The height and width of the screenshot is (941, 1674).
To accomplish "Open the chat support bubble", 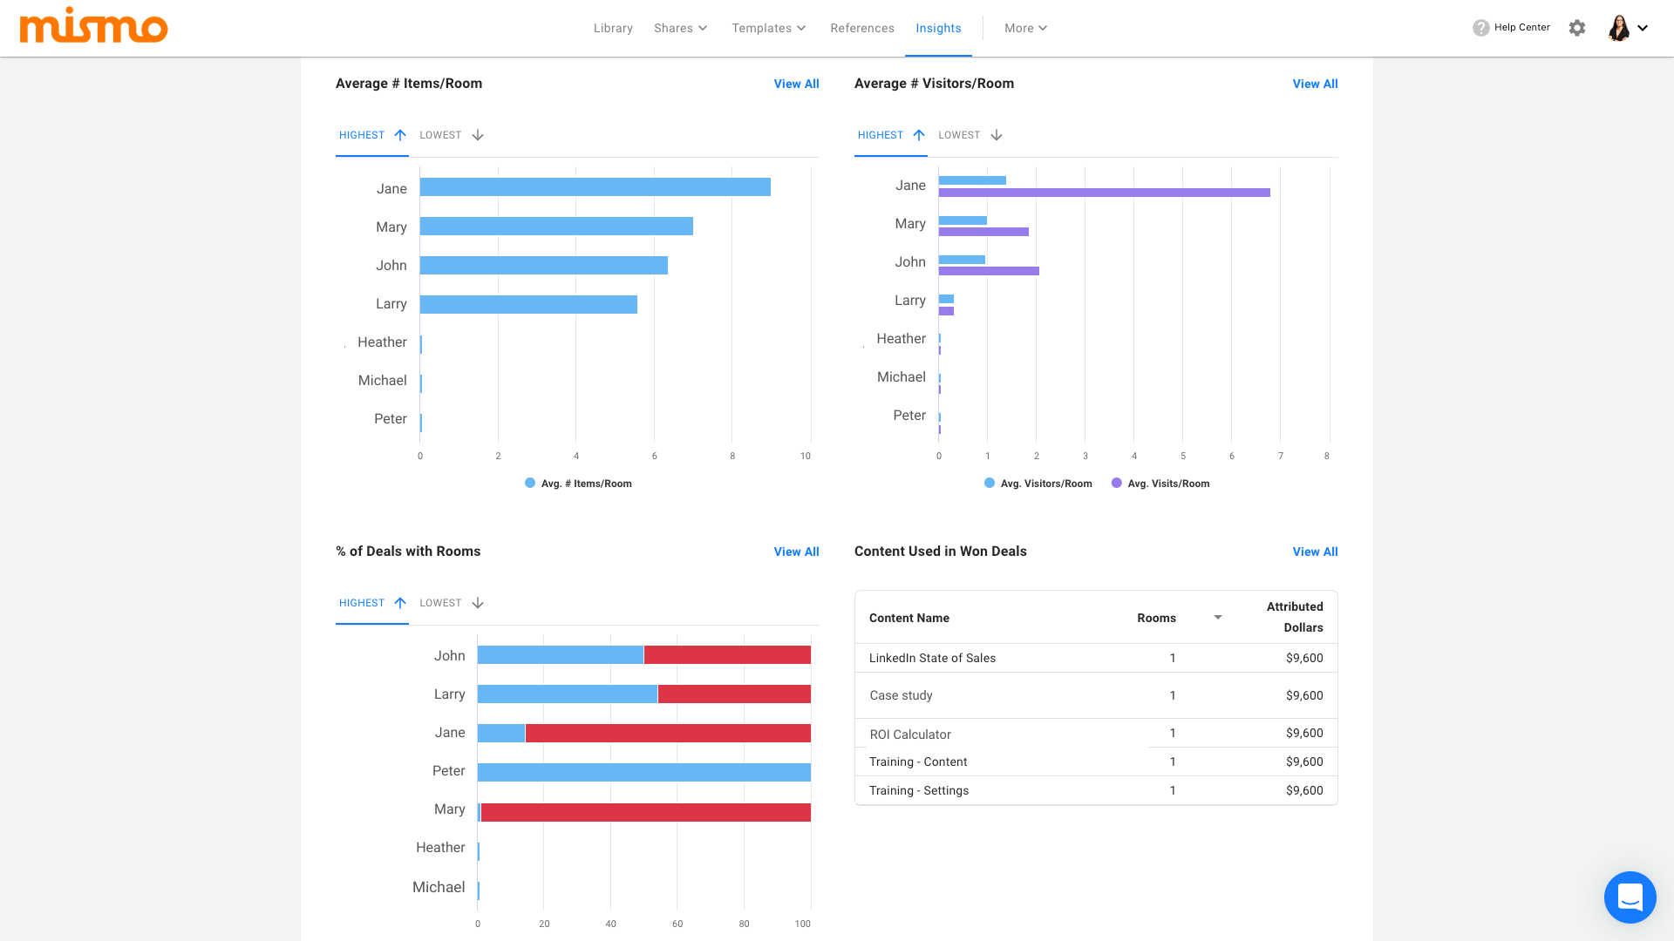I will click(1630, 897).
